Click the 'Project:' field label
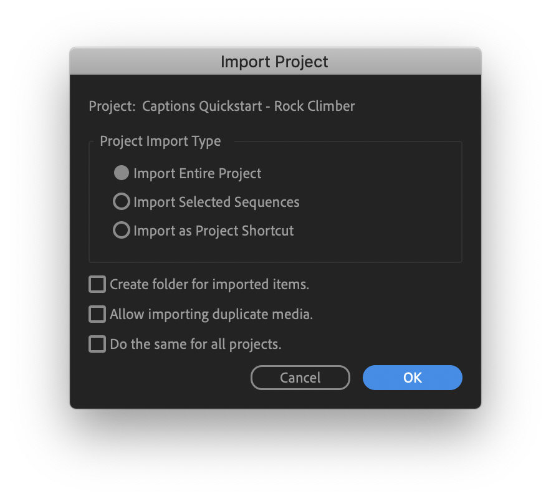This screenshot has width=551, height=501. coord(112,106)
